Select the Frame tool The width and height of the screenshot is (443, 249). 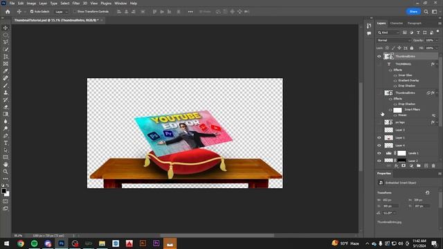coord(6,64)
